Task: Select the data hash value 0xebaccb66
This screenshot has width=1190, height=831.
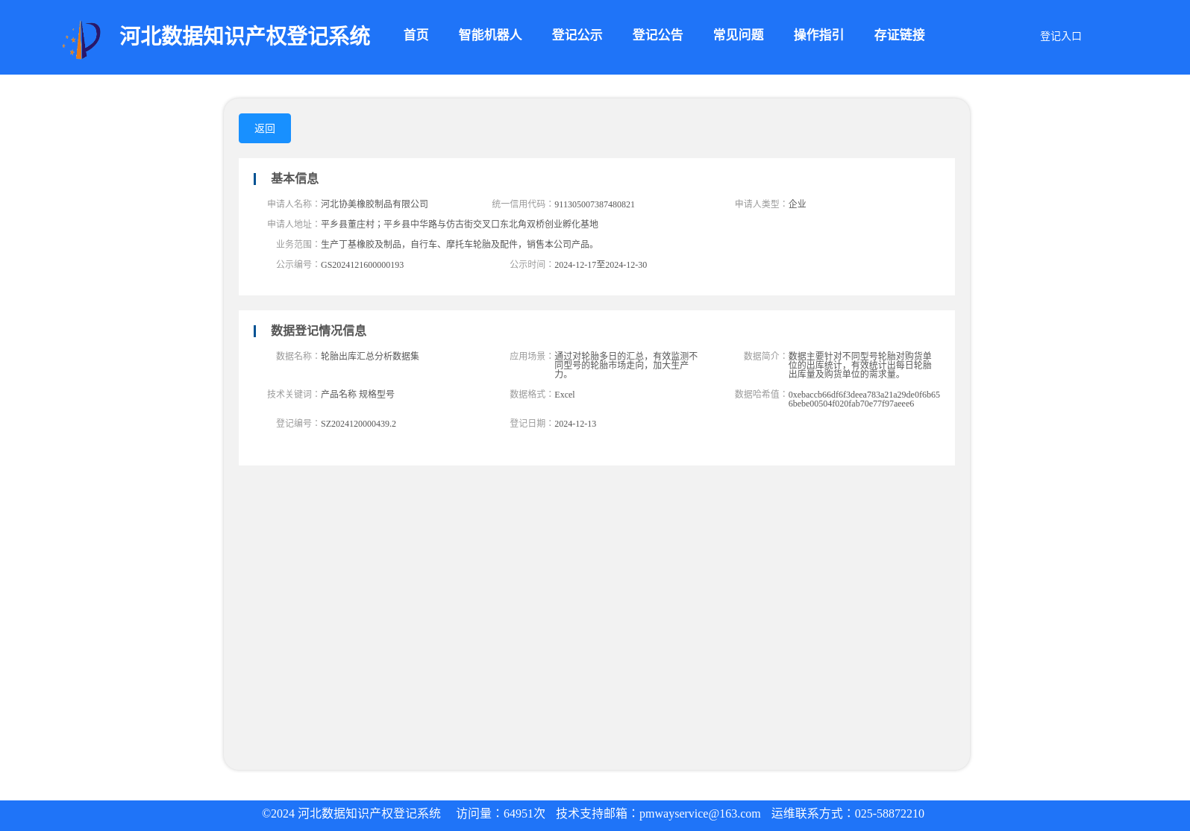Action: click(x=864, y=399)
